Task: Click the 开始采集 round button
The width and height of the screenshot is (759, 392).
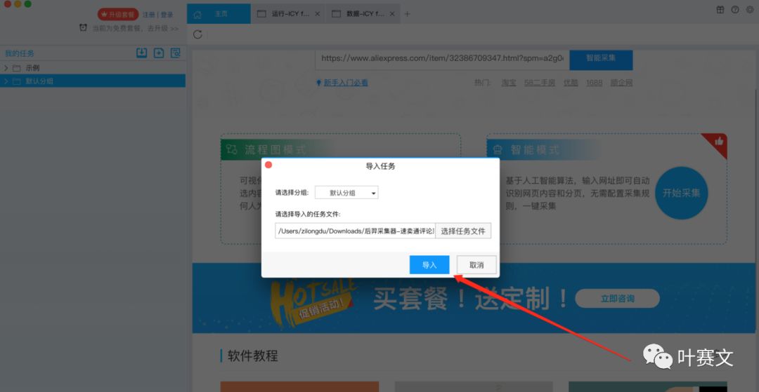Action: 681,193
